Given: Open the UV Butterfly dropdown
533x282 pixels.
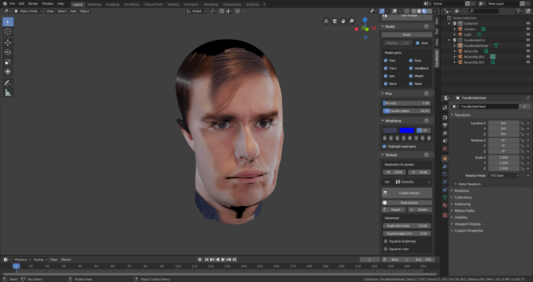Looking at the screenshot, I should [413, 182].
